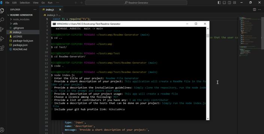This screenshot has width=264, height=134.
Task: Split the editor to the right
Action: [254, 10]
